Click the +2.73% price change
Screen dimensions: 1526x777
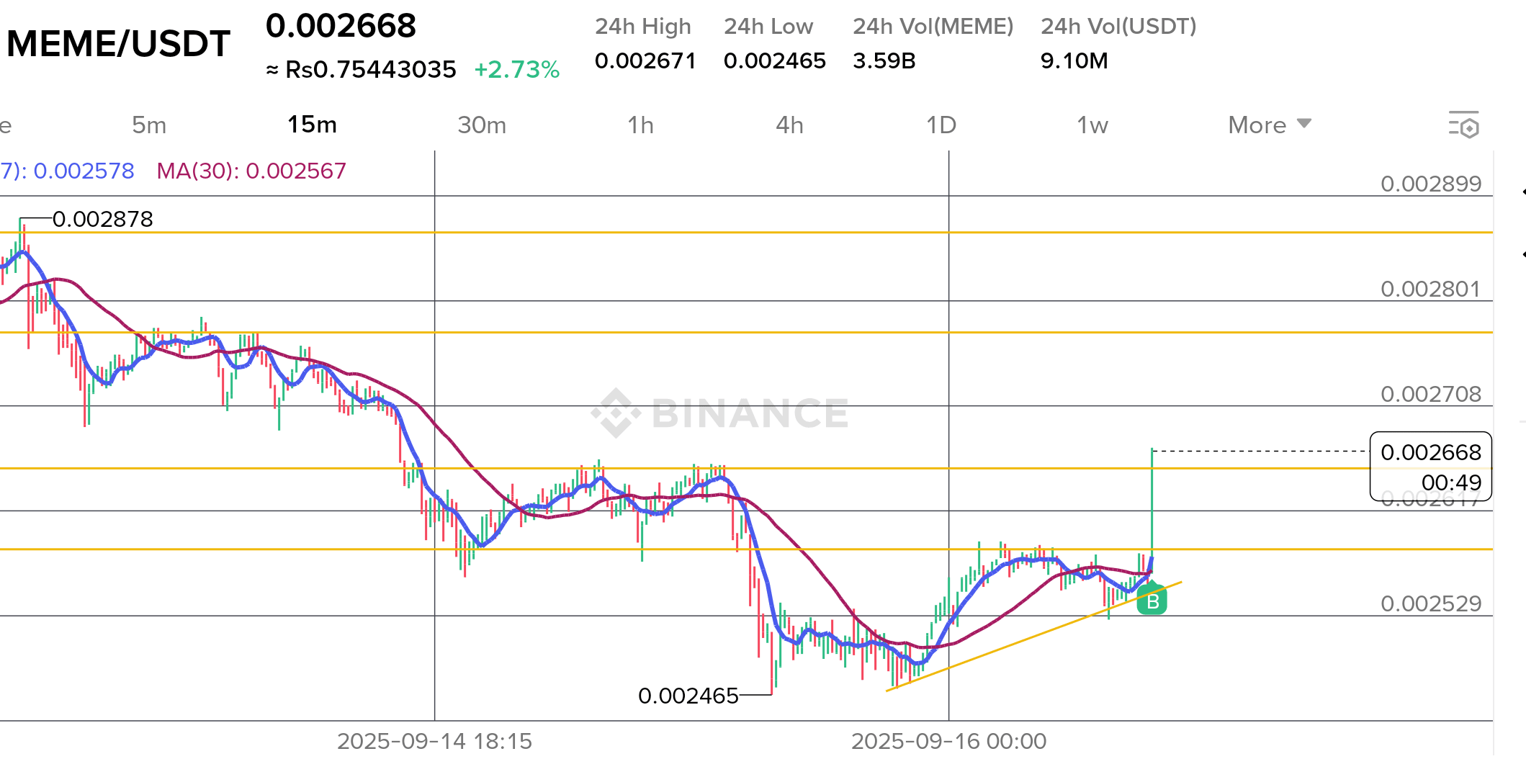coord(516,70)
